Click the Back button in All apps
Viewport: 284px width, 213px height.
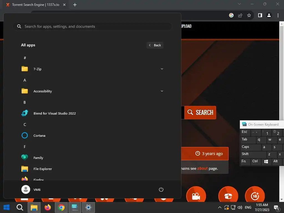[155, 45]
